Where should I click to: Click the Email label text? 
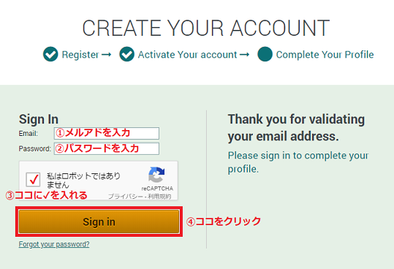coord(28,133)
